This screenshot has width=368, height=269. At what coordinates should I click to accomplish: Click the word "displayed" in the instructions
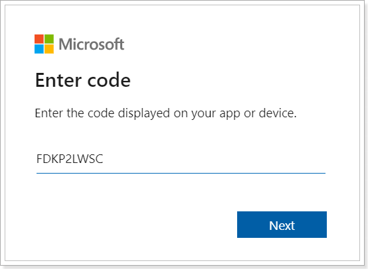point(144,113)
